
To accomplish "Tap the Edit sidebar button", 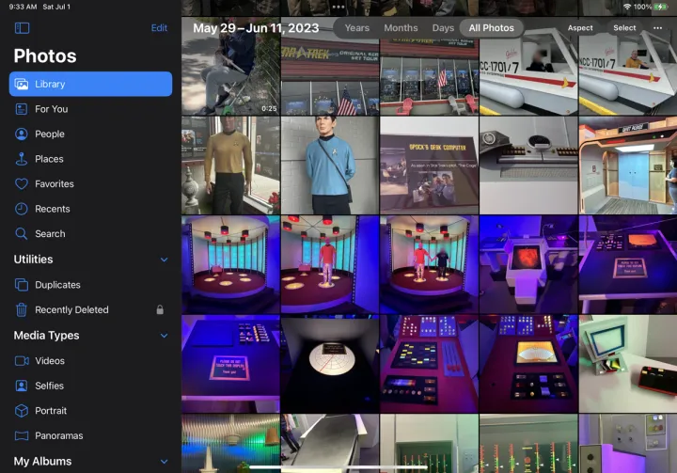I will point(159,28).
